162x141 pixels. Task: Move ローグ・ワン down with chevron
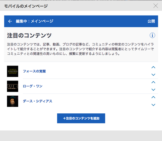[153, 90]
